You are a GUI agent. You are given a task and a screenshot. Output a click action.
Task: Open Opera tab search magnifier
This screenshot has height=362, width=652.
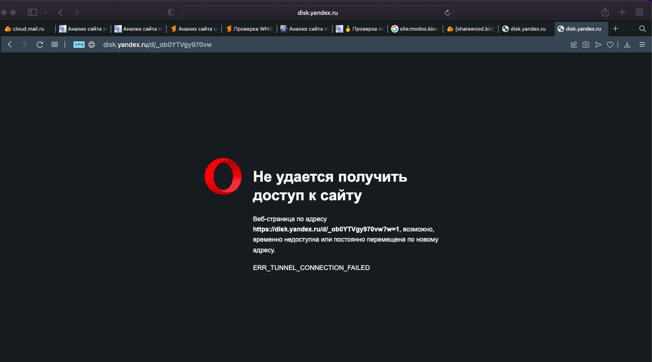click(643, 29)
